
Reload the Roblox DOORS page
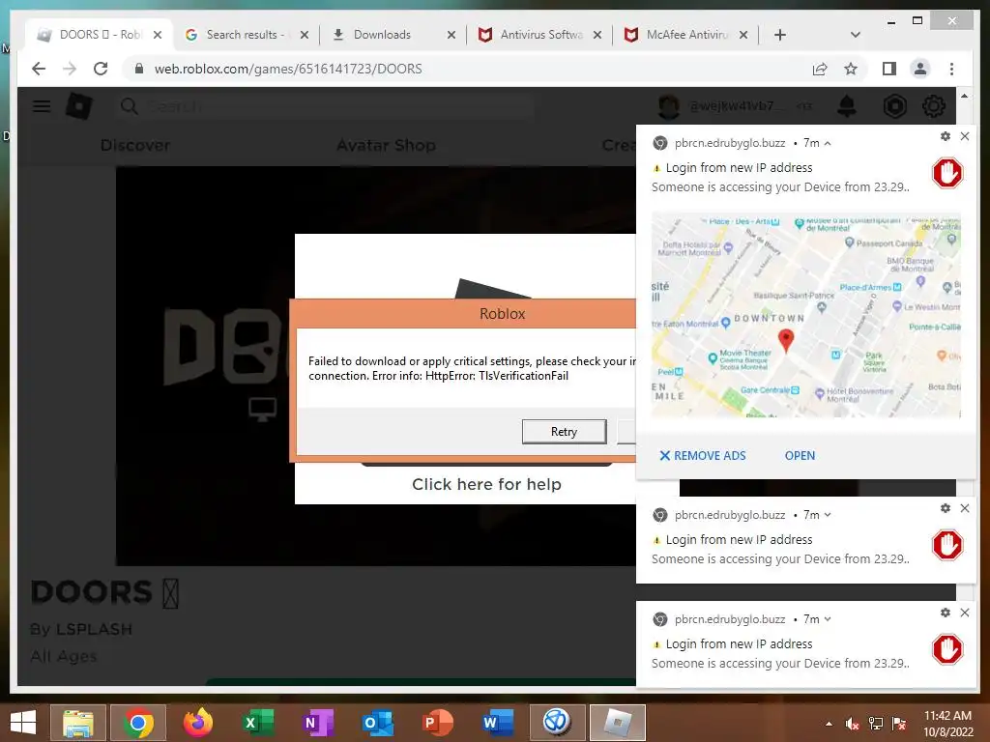click(101, 69)
